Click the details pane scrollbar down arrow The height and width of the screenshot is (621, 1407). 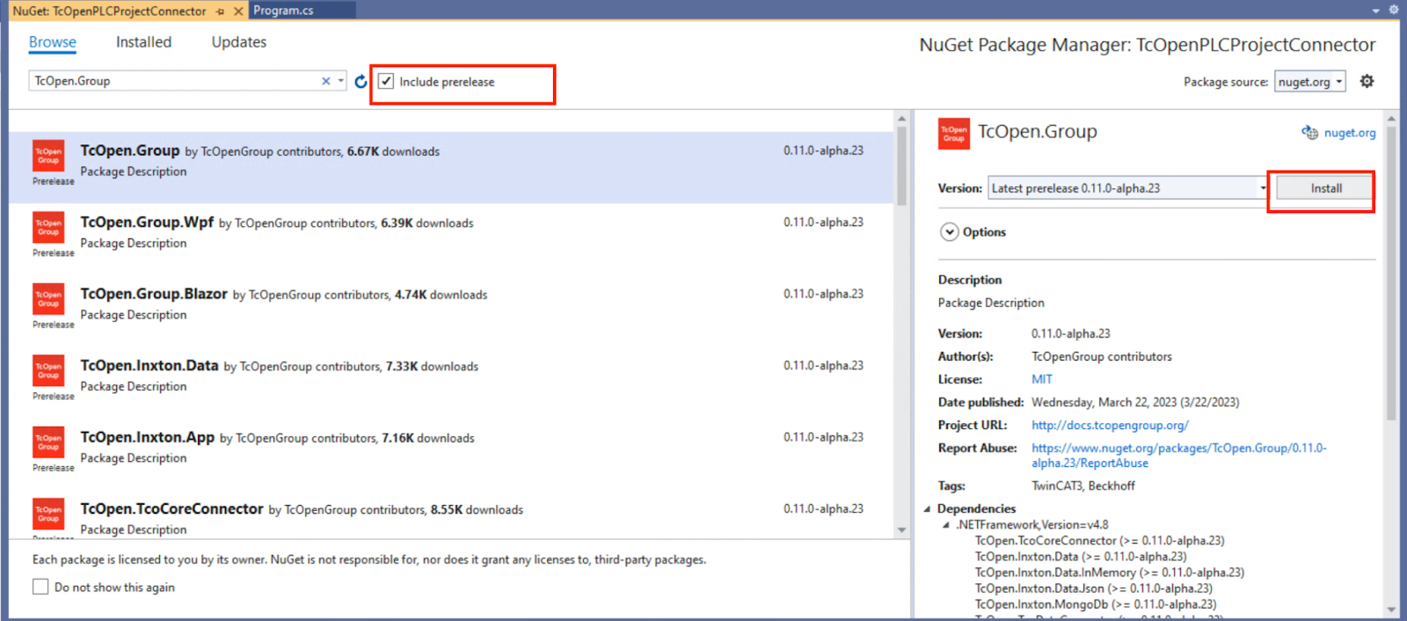point(1391,609)
